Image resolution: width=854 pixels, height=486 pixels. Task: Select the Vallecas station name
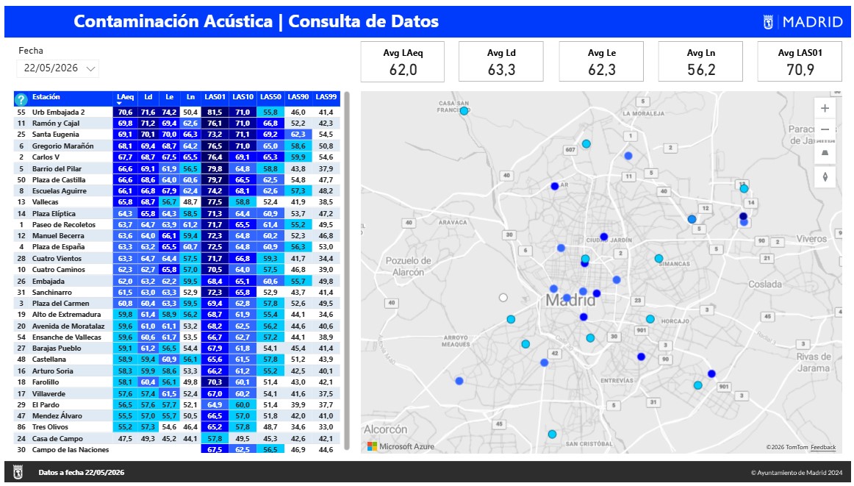pyautogui.click(x=45, y=202)
